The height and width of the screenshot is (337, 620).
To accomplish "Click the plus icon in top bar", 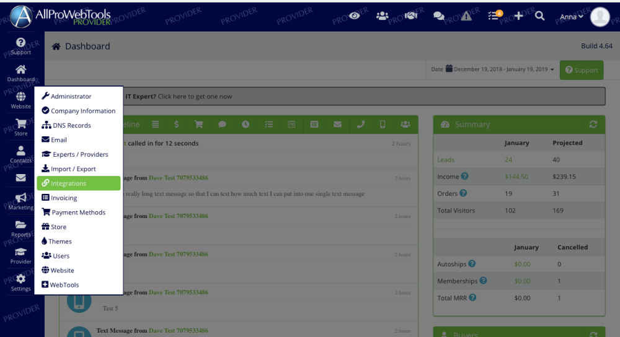I will [x=518, y=16].
